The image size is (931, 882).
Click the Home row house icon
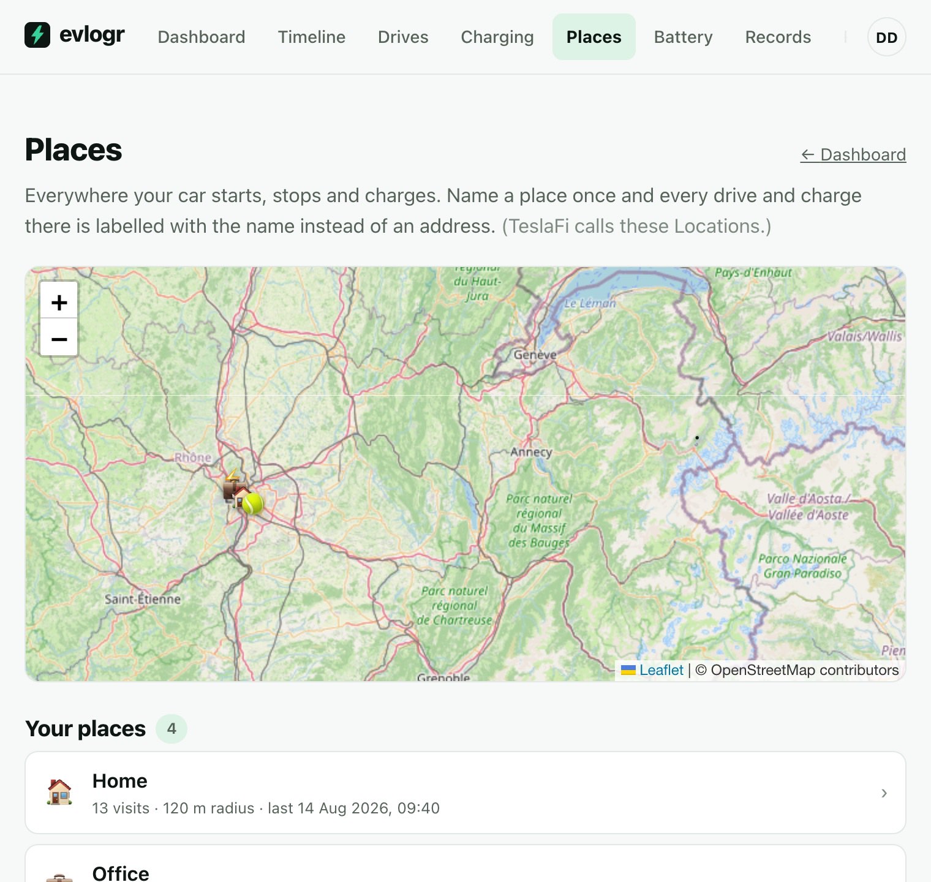tap(59, 793)
